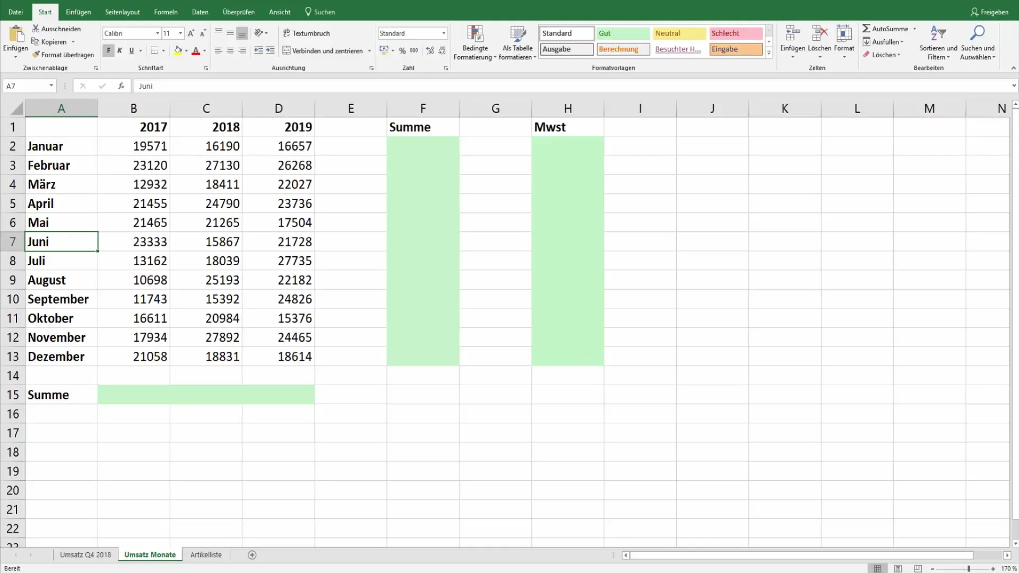1019x573 pixels.
Task: Toggle underline U formatting
Action: pos(132,50)
